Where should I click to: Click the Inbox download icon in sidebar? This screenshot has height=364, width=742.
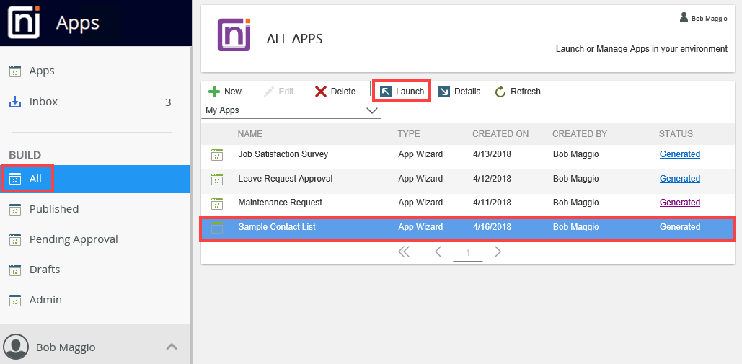(x=15, y=102)
